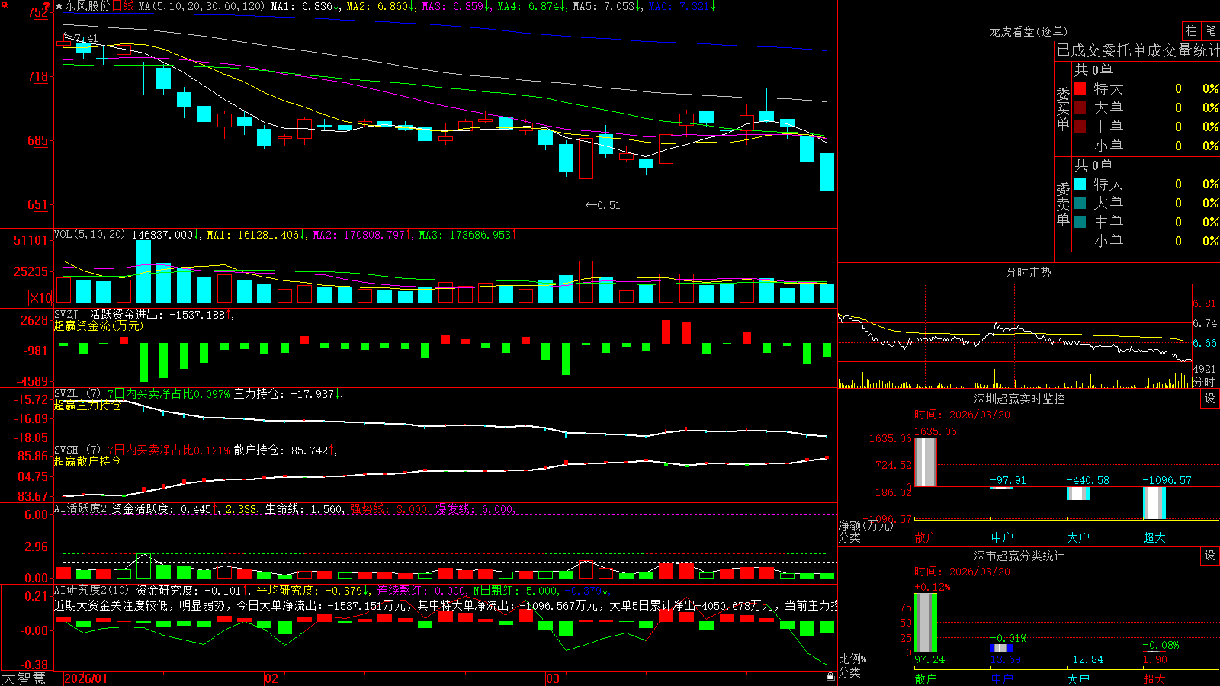This screenshot has width=1220, height=686.
Task: Click the 深圳超赢实时监控 panel title
Action: (x=1019, y=399)
